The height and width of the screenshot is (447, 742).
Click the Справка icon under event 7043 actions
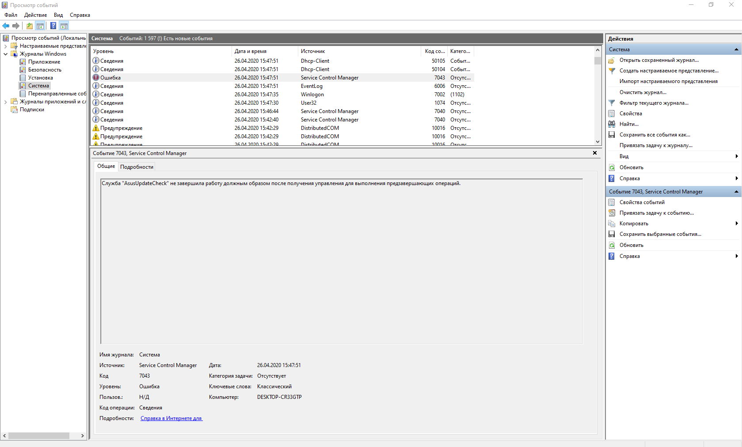(x=612, y=256)
